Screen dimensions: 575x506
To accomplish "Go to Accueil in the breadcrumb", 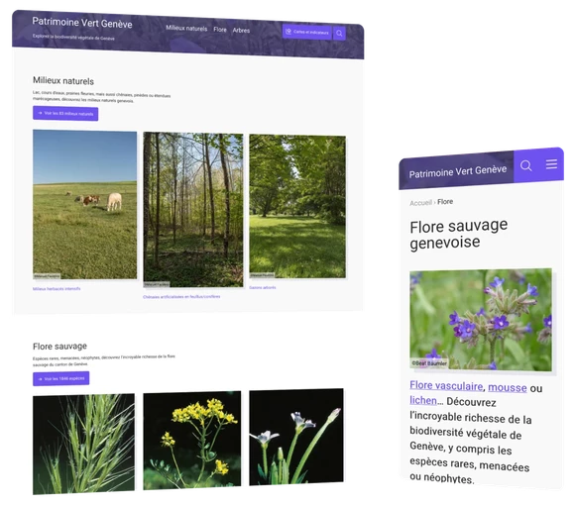I will point(420,203).
